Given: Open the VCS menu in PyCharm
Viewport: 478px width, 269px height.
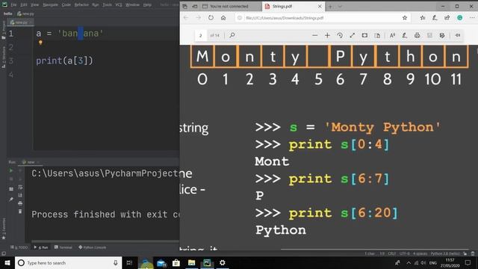Looking at the screenshot, I should [x=119, y=5].
